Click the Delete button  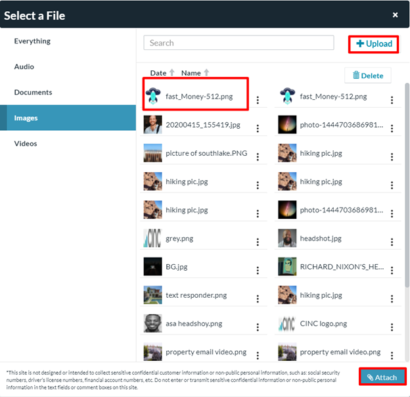368,76
